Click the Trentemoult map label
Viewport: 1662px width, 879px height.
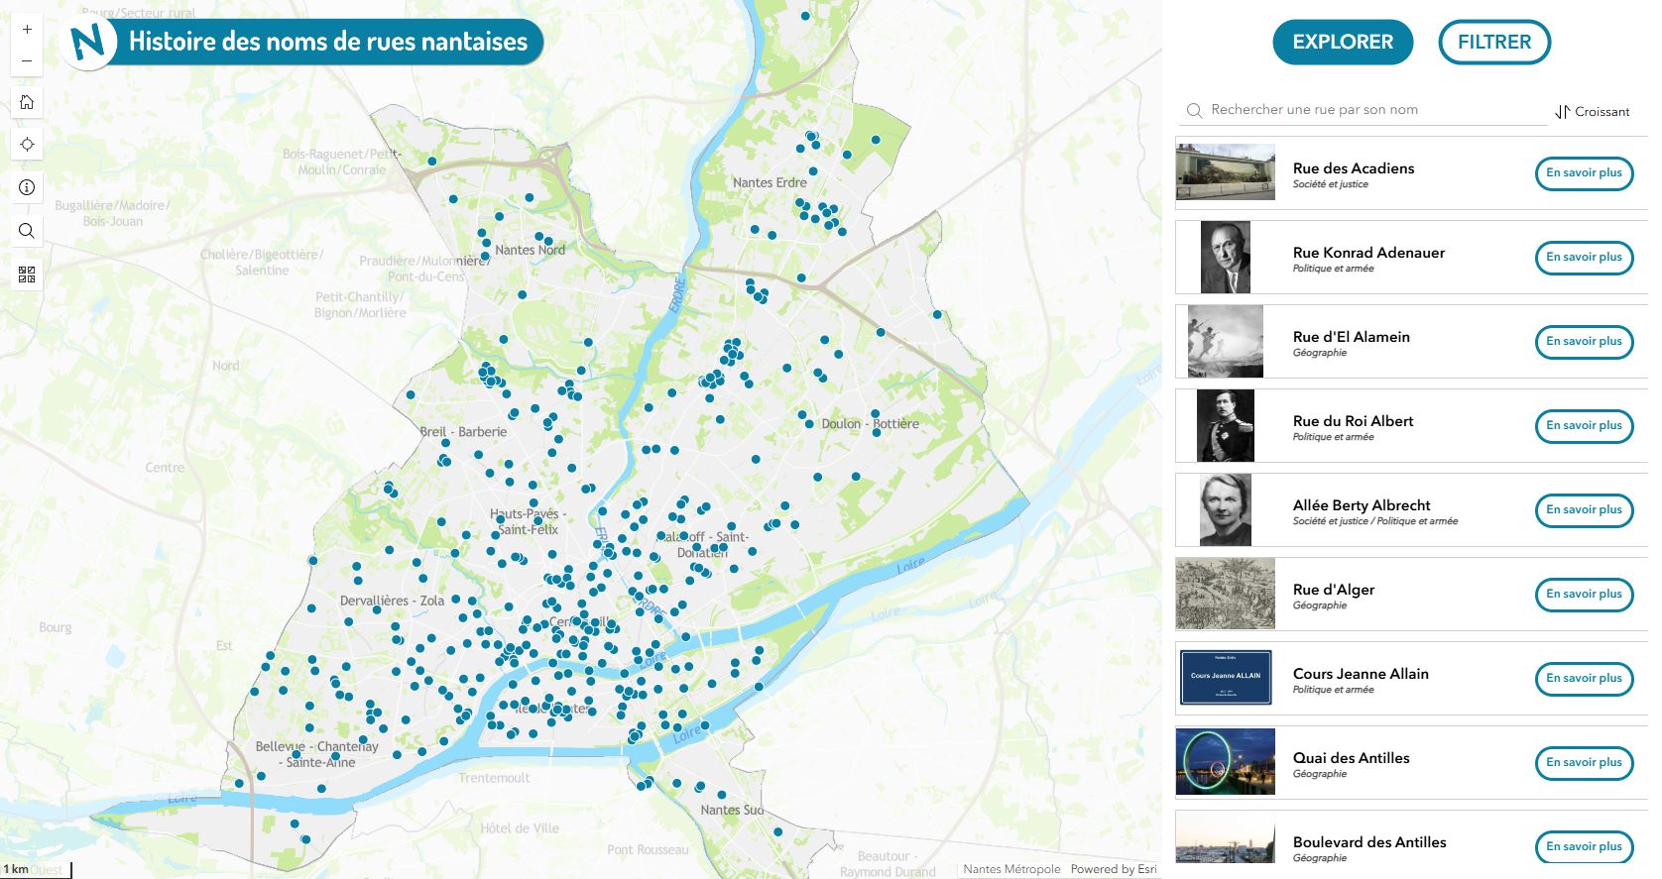pyautogui.click(x=494, y=778)
